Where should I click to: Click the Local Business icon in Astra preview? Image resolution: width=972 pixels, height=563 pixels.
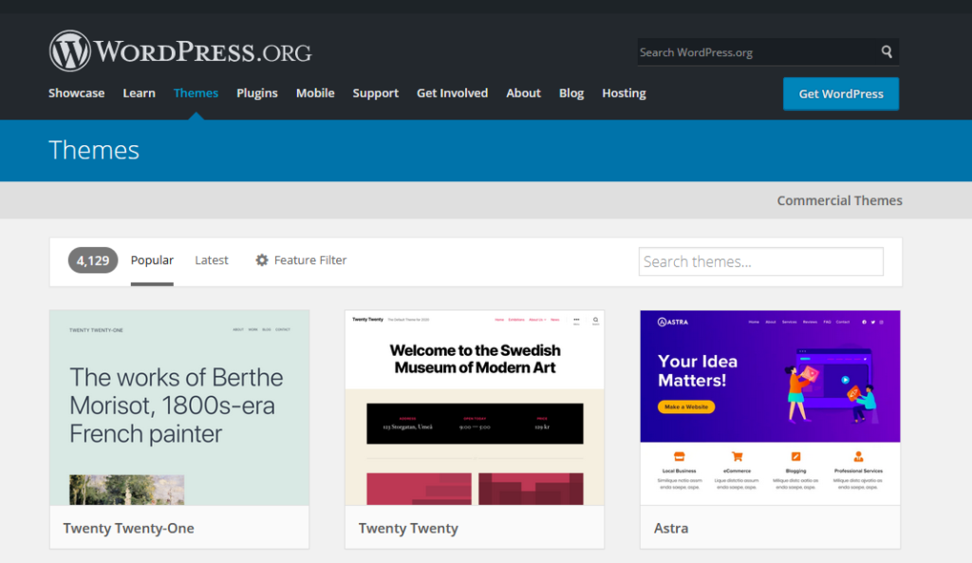click(679, 457)
